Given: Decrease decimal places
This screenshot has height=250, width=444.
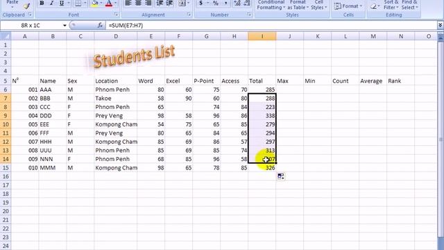Looking at the screenshot, I should 247,3.
